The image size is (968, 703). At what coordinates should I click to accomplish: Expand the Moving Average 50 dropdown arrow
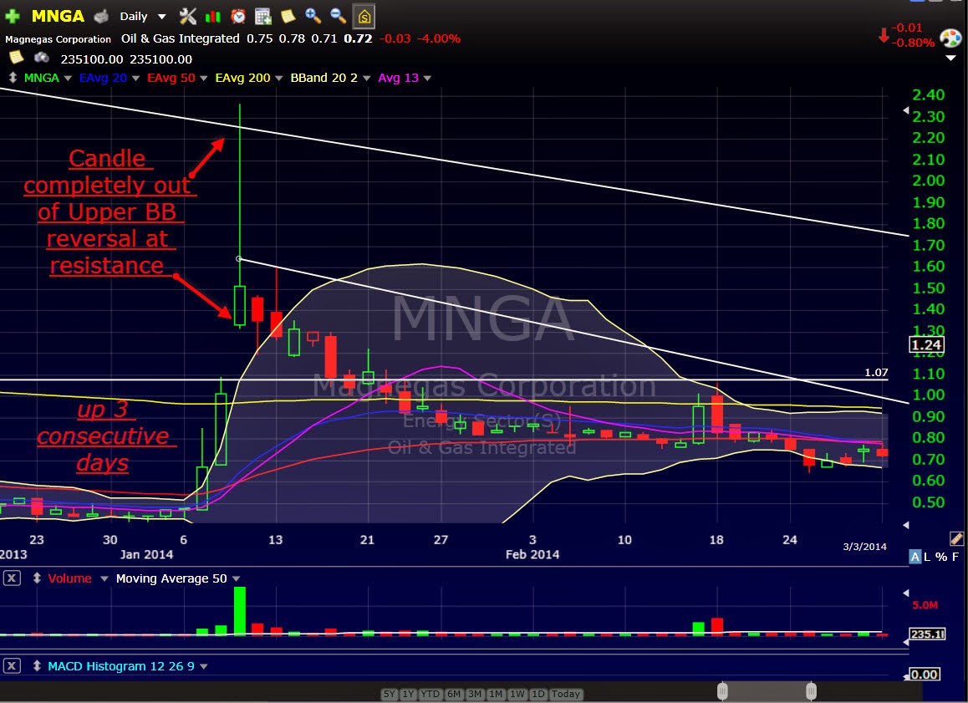pyautogui.click(x=236, y=579)
